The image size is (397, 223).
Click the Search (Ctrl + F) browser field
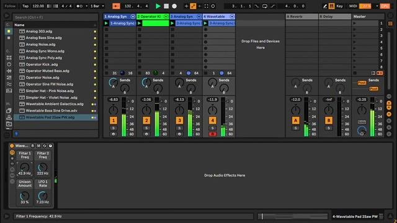pos(55,17)
